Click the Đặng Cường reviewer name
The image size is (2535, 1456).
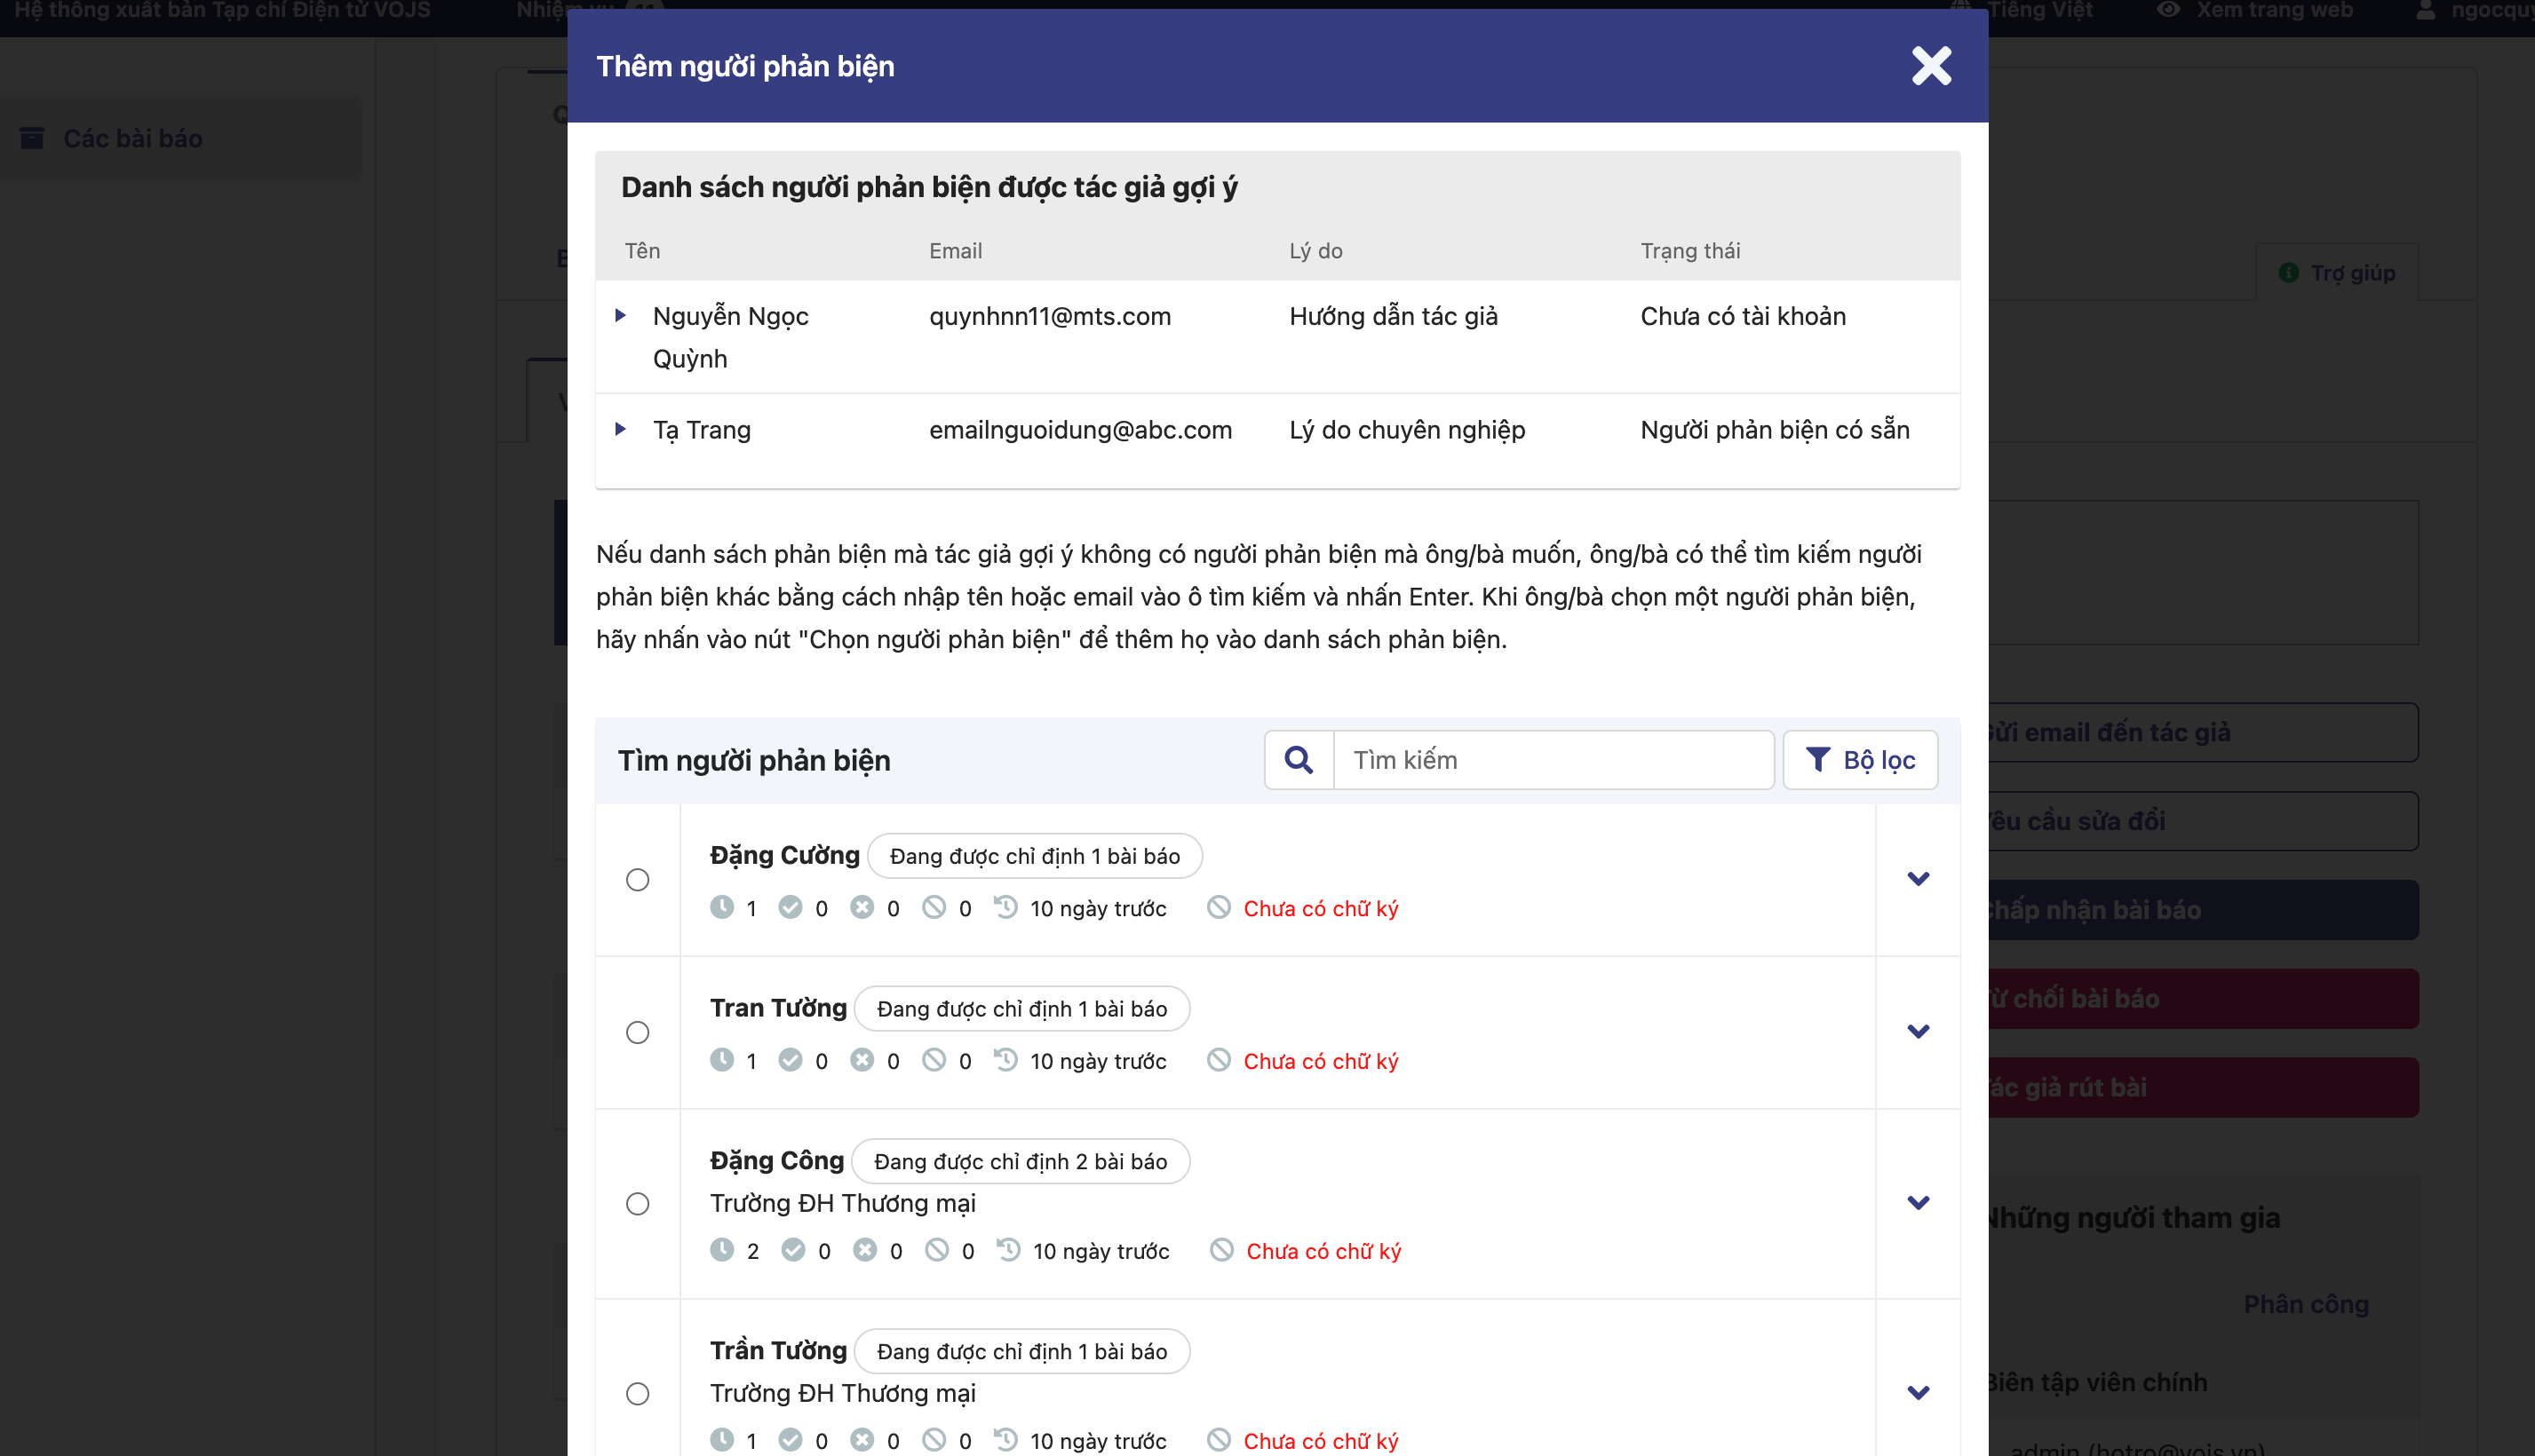[x=784, y=855]
